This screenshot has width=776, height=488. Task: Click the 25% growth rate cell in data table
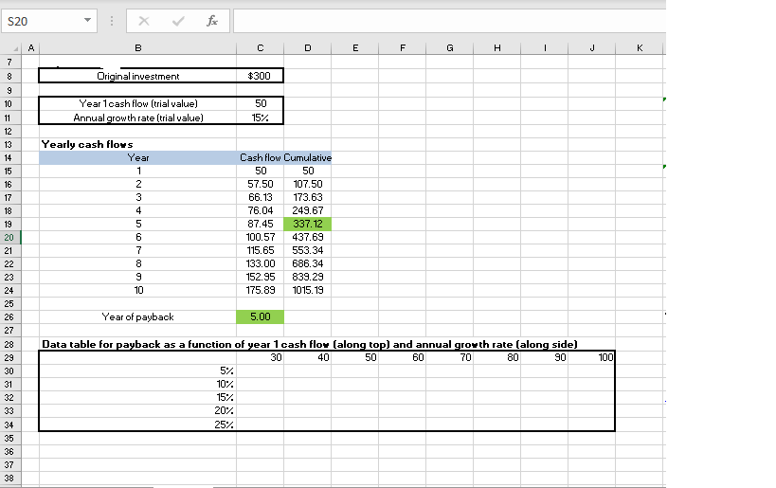point(138,425)
